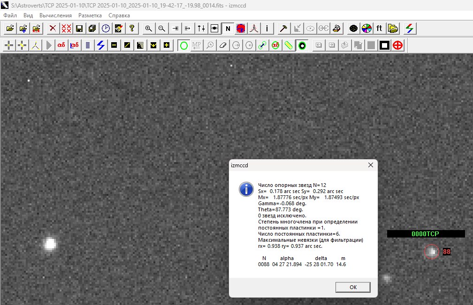Open the Файл menu
This screenshot has width=473, height=305.
[x=10, y=15]
